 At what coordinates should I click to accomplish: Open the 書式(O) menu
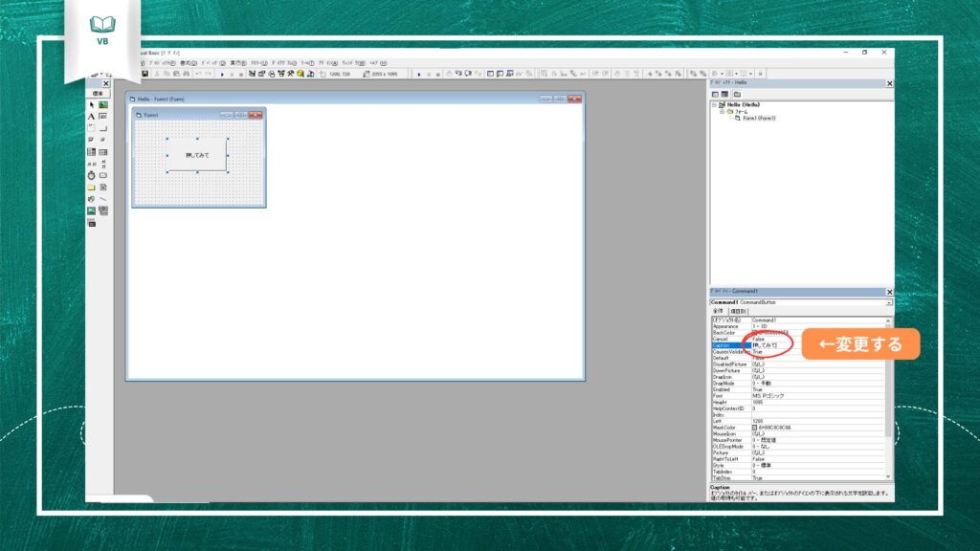190,63
